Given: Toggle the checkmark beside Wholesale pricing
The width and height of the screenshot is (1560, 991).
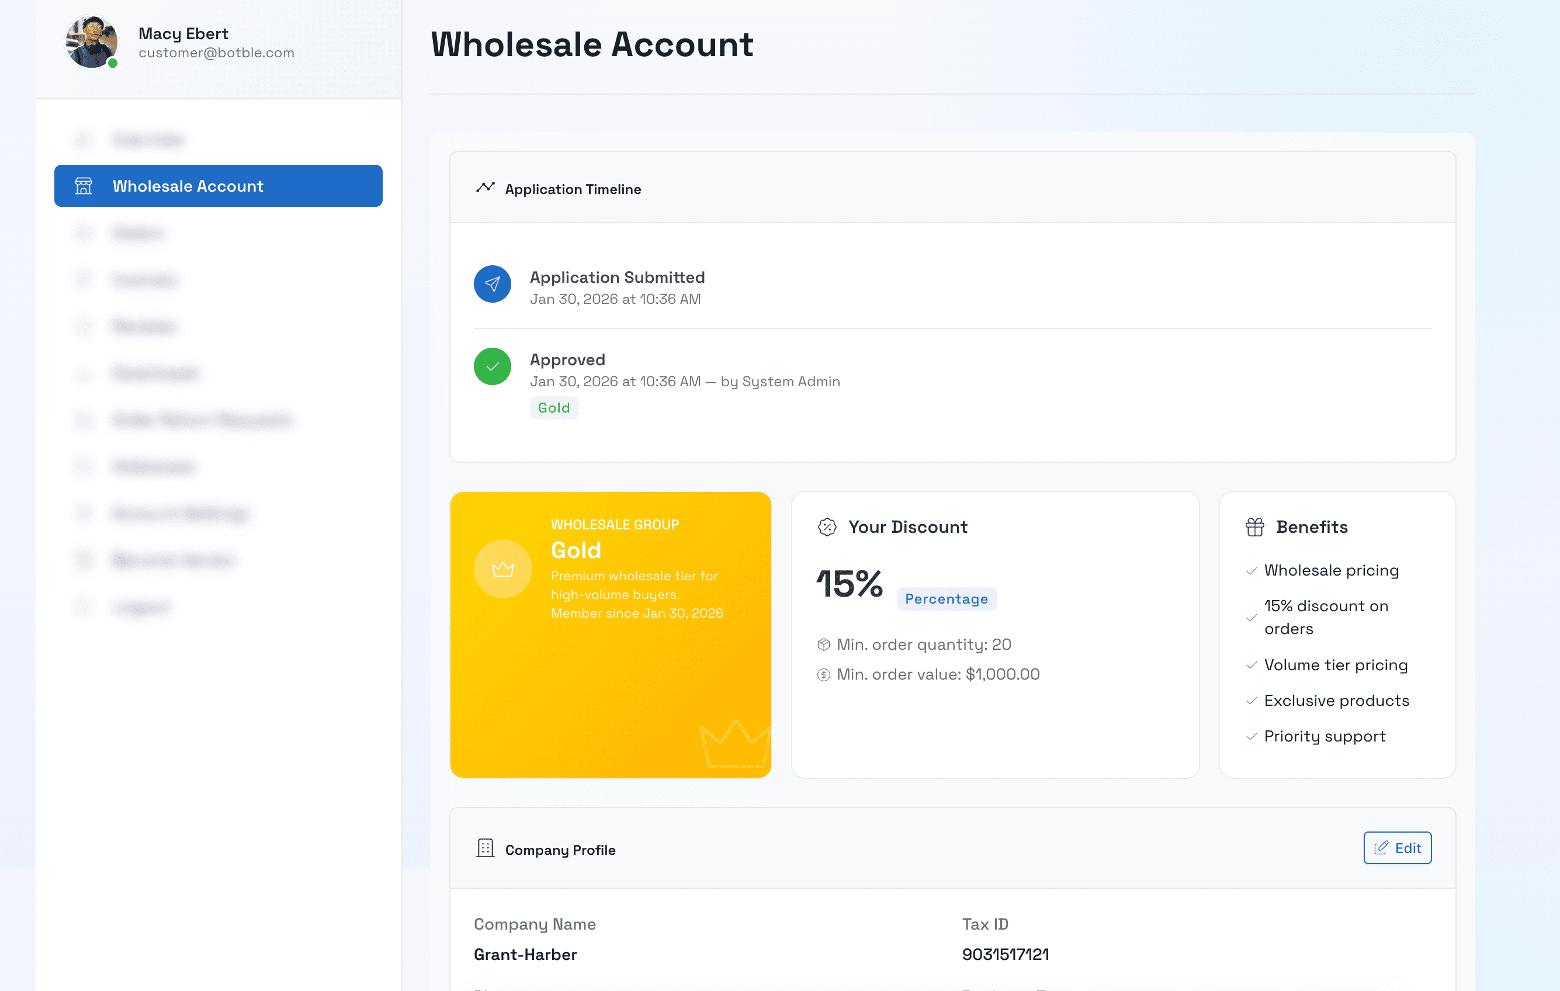Looking at the screenshot, I should 1252,571.
